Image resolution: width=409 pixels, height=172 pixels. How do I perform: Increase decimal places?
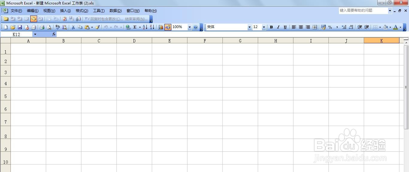coord(344,27)
